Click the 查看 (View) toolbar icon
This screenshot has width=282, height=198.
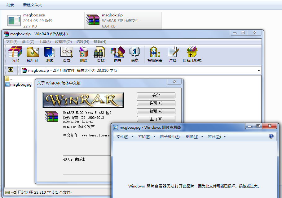pos(67,52)
